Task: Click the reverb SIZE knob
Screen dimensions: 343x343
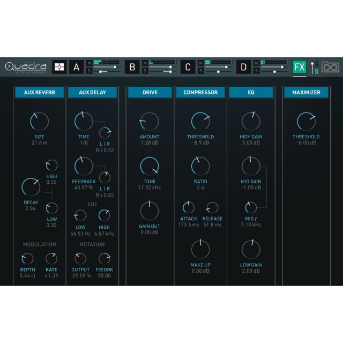Action: point(39,122)
